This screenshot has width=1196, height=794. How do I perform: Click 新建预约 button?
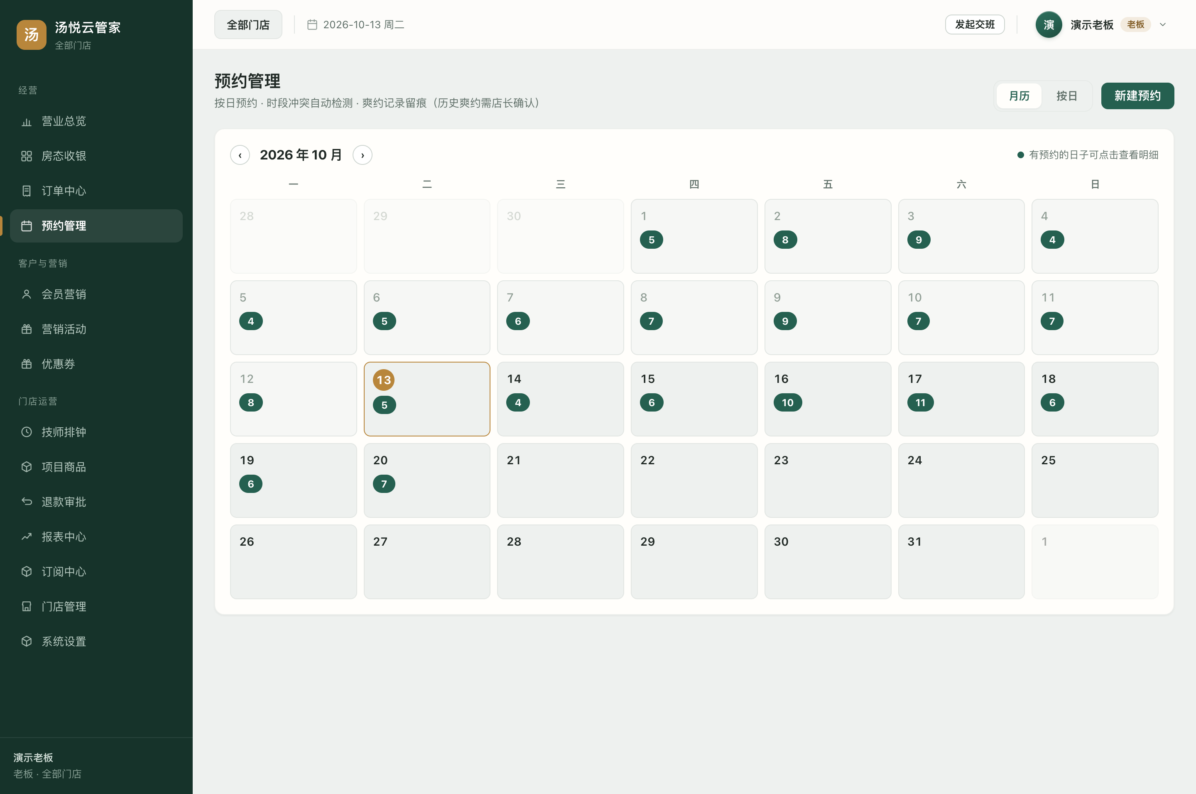[x=1137, y=96]
